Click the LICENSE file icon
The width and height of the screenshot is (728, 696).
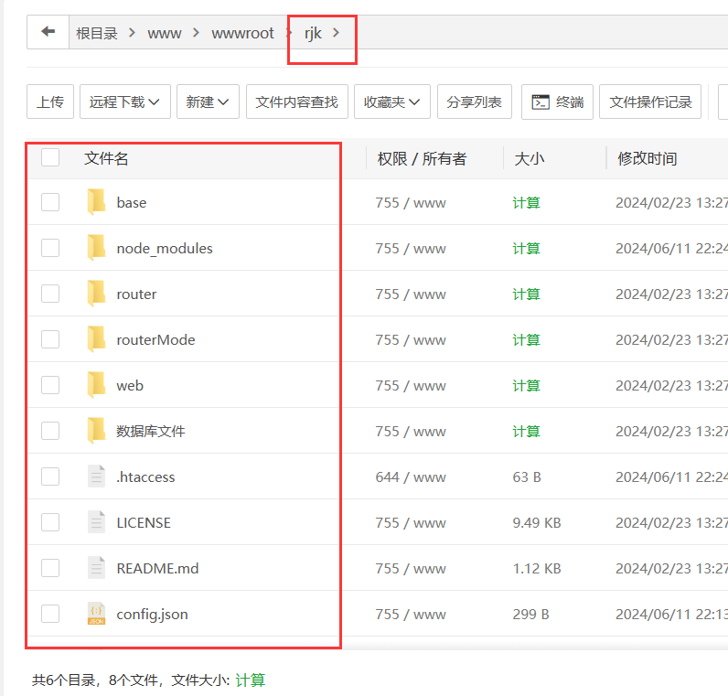coord(96,522)
